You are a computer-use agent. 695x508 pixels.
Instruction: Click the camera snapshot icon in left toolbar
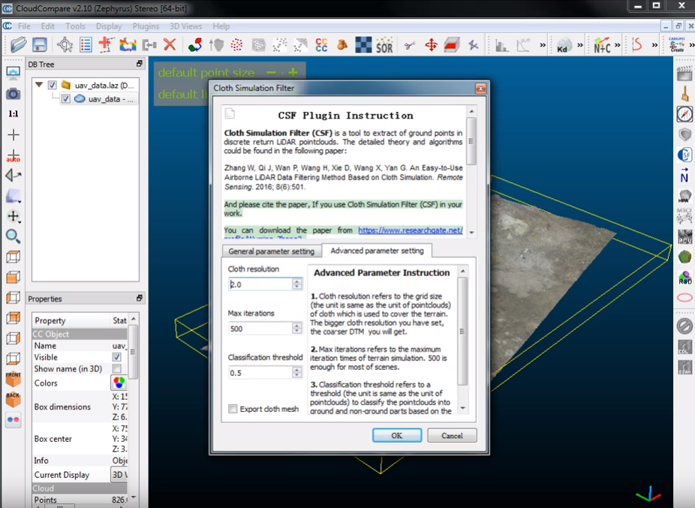point(13,94)
